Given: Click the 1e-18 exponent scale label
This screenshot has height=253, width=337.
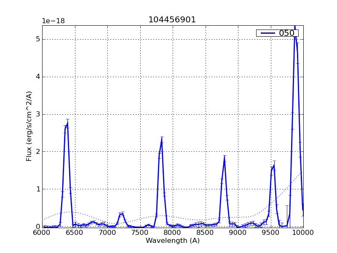Looking at the screenshot, I should pyautogui.click(x=53, y=21).
